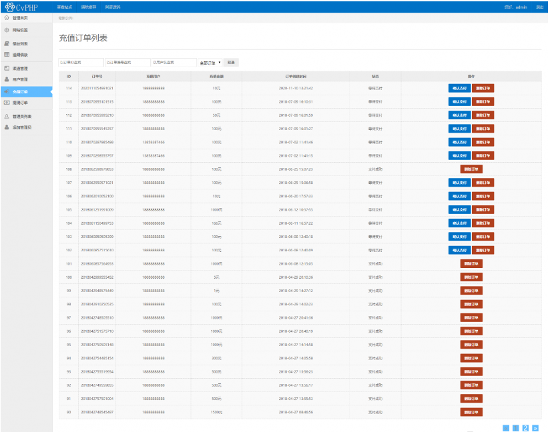Open 用户管理 user icon in sidebar
Image resolution: width=552 pixels, height=432 pixels.
[7, 79]
